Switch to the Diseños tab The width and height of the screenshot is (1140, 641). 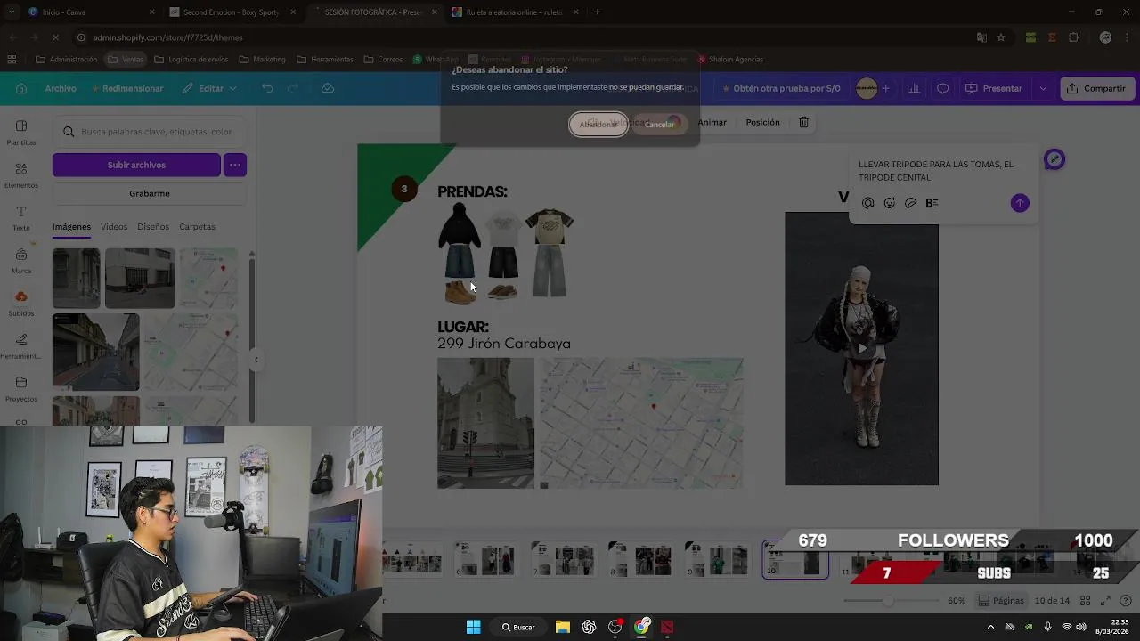153,227
